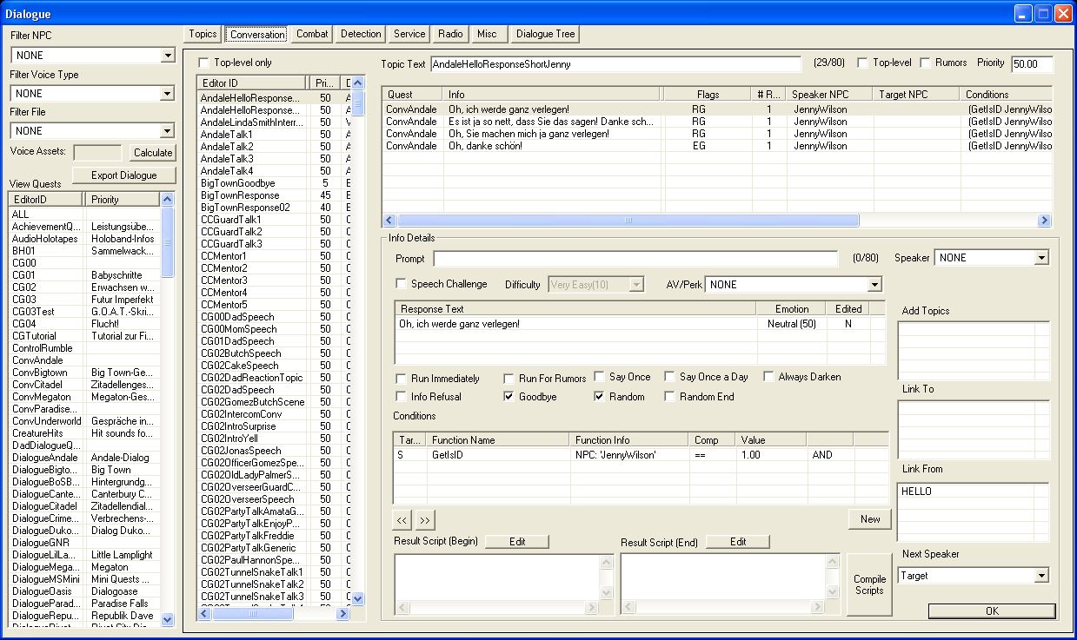This screenshot has height=640, width=1077.
Task: Toggle the Always Darken checkbox
Action: coord(768,377)
